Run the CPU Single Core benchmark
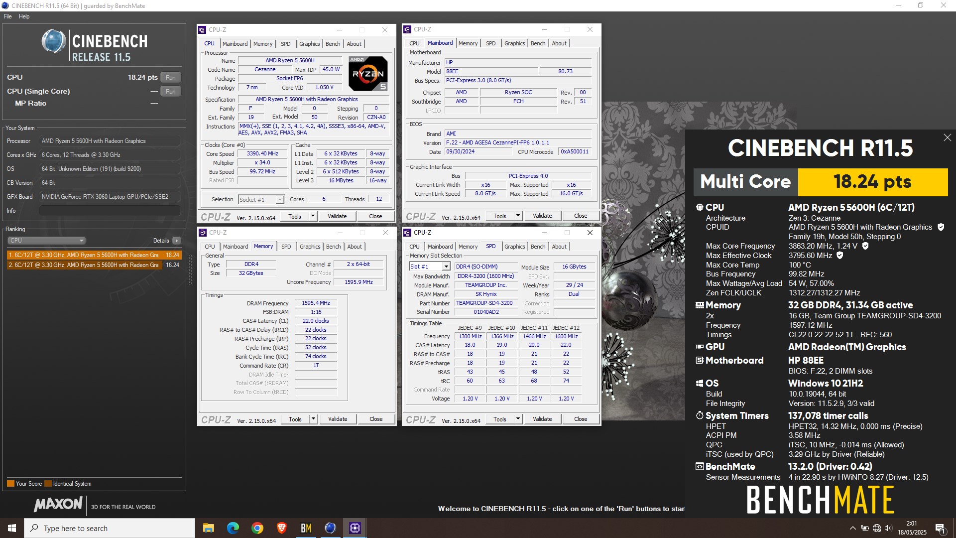The image size is (956, 538). (x=170, y=91)
